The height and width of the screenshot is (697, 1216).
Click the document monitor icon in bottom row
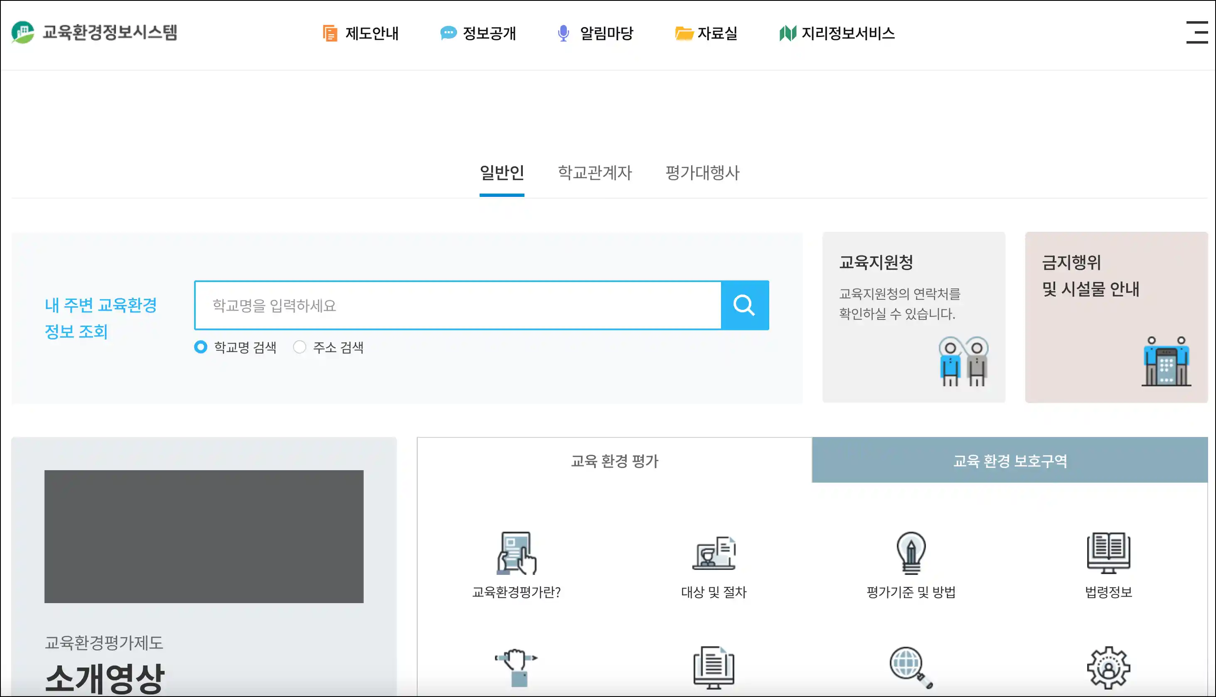714,668
